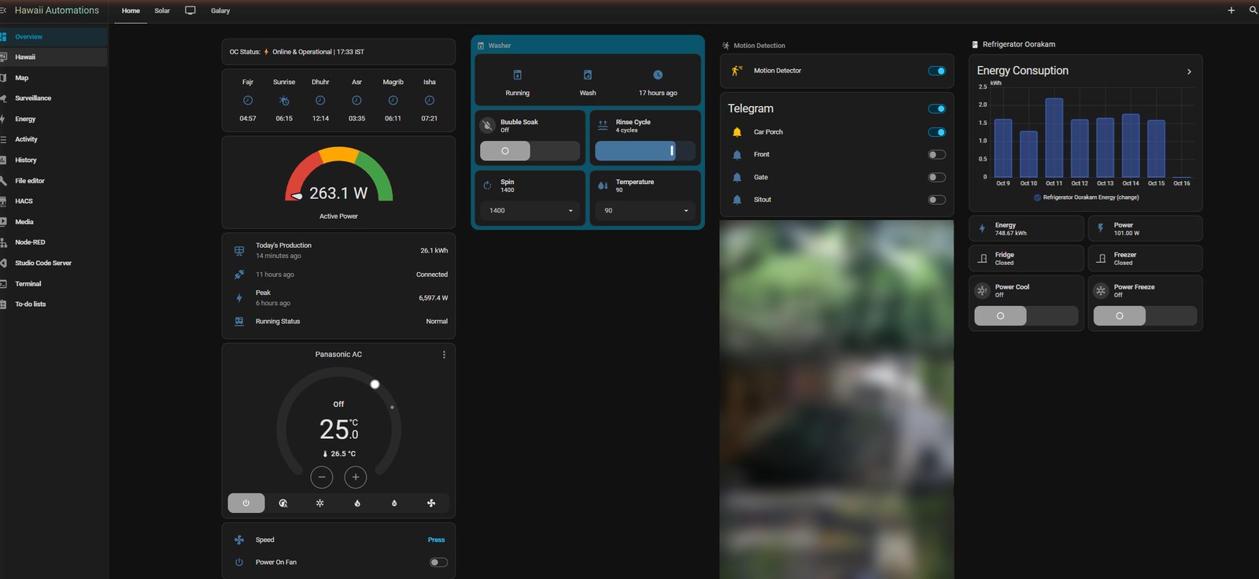Open the Spin 1400 dropdown
This screenshot has height=579, width=1259.
coord(530,211)
